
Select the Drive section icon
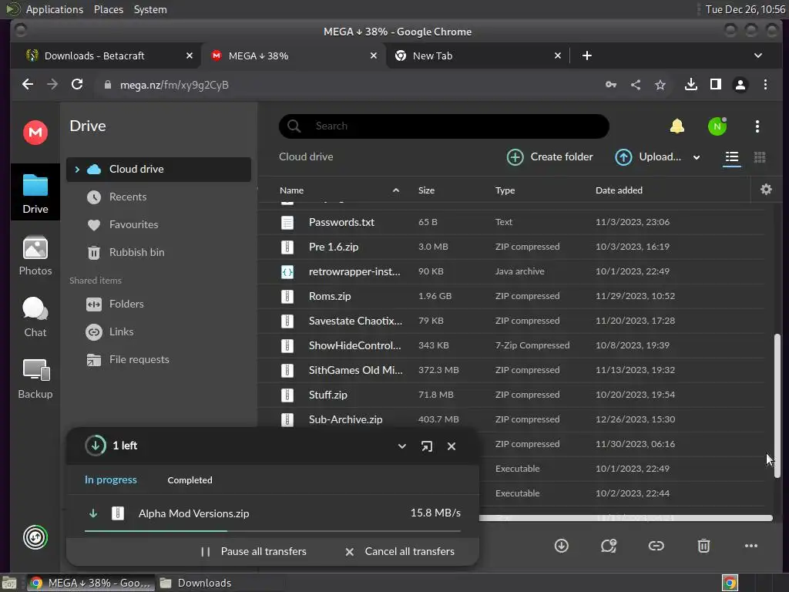tap(35, 193)
